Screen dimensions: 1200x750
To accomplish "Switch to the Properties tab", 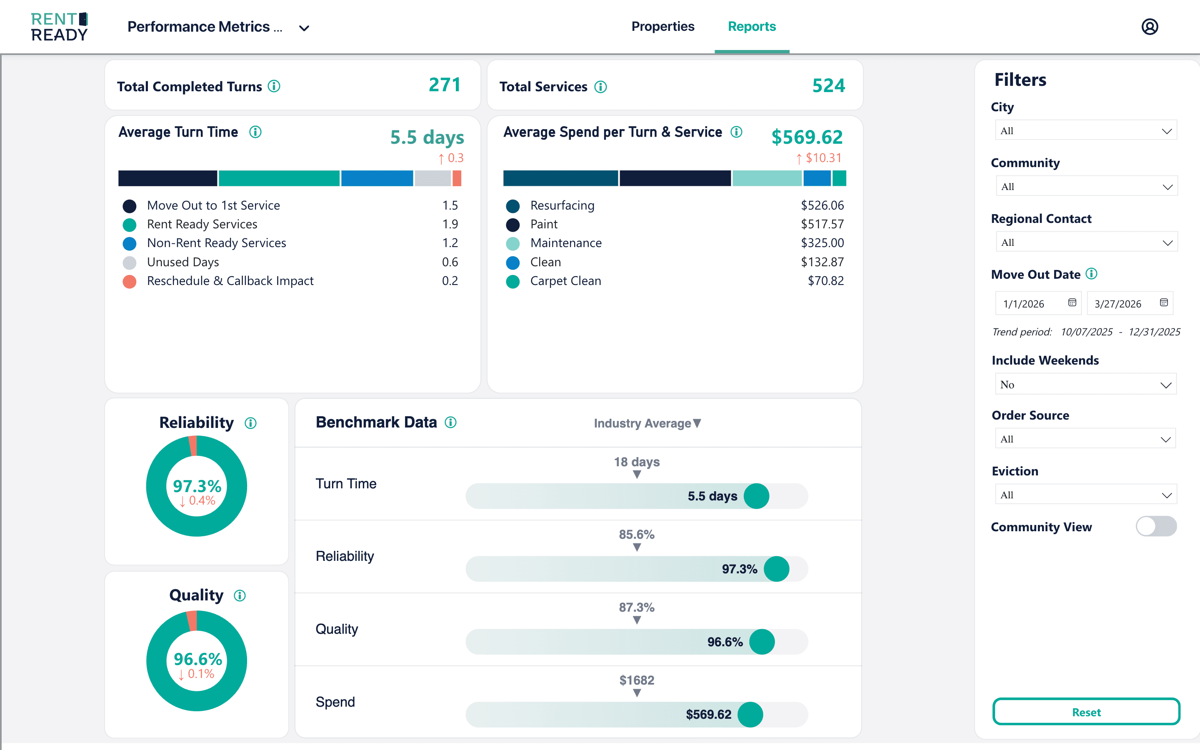I will tap(662, 26).
